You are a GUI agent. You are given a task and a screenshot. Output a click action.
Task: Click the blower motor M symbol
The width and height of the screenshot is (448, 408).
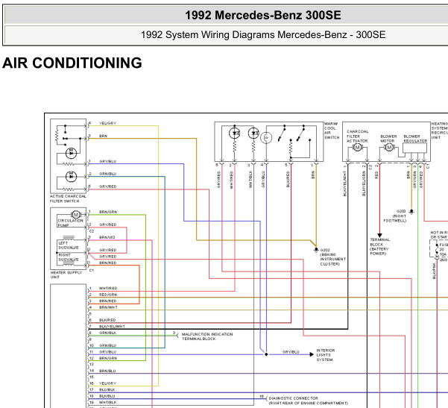coord(389,148)
